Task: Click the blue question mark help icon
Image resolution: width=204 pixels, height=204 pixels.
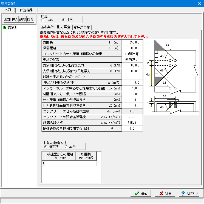Action: 183,193
